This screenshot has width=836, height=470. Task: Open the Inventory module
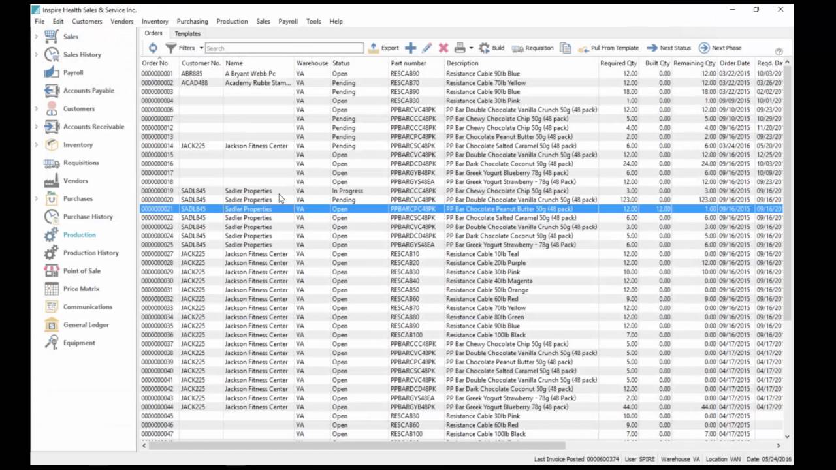click(x=78, y=145)
